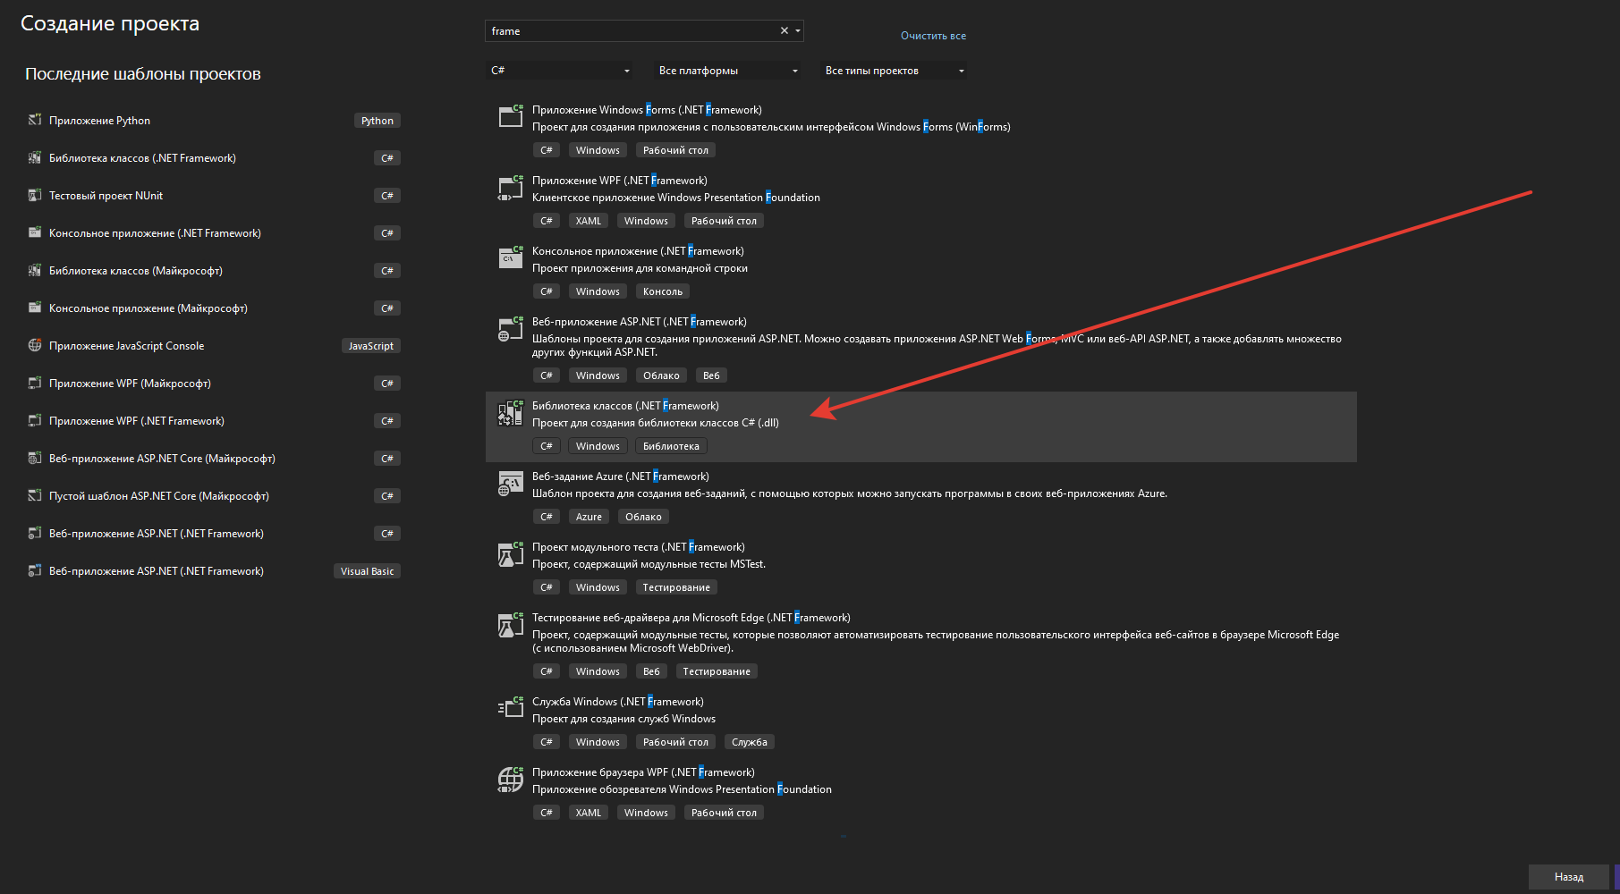Image resolution: width=1620 pixels, height=894 pixels.
Task: Click the Azure web job template icon
Action: (510, 484)
